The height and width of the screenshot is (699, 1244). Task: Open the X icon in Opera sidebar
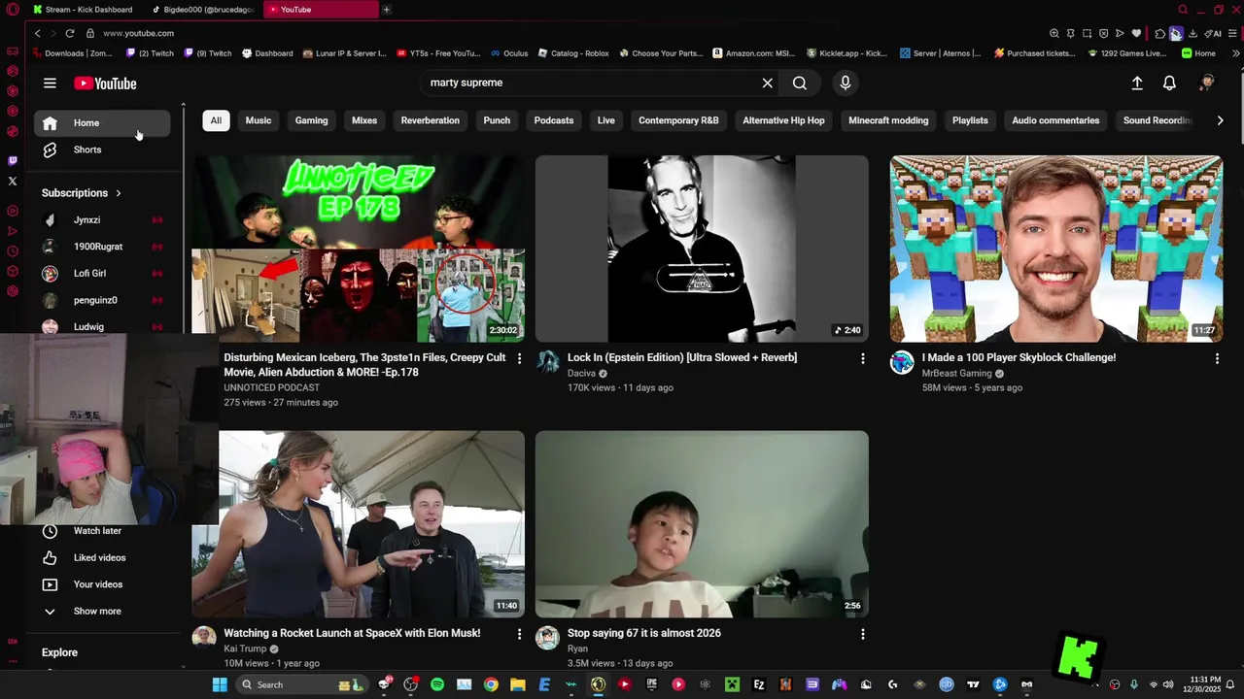click(13, 181)
